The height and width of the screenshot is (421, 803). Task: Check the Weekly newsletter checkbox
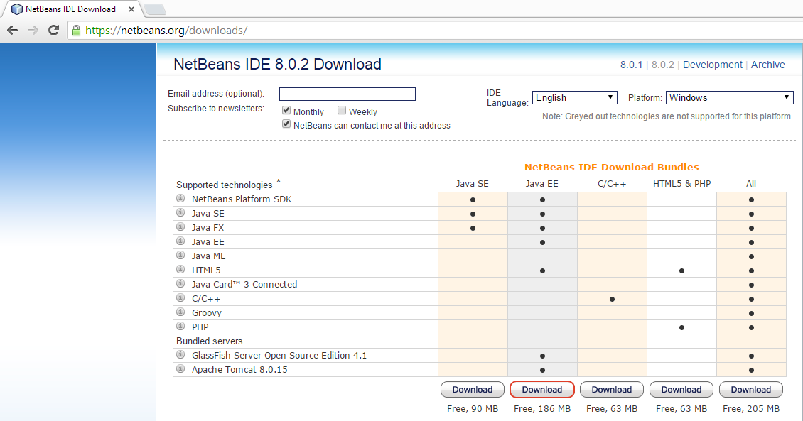click(x=342, y=111)
